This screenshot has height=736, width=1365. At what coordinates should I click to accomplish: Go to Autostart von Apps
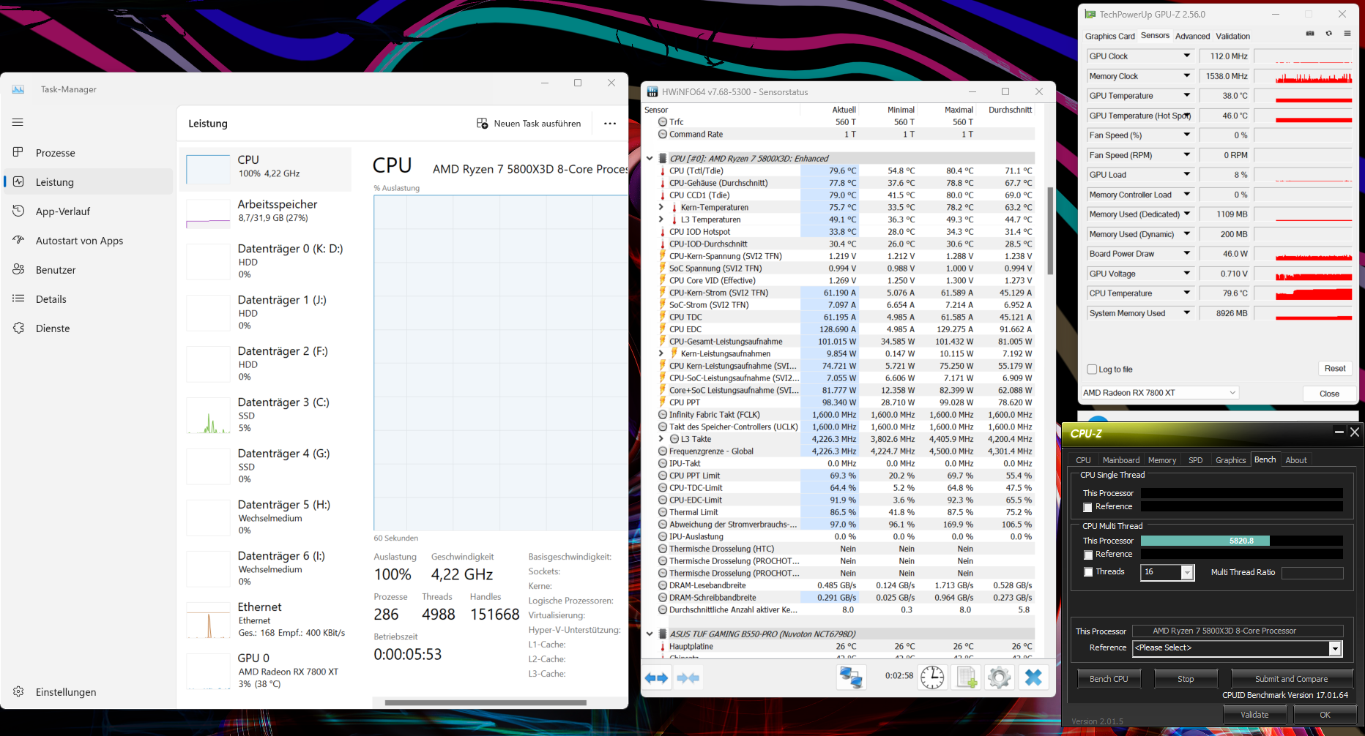click(x=88, y=241)
